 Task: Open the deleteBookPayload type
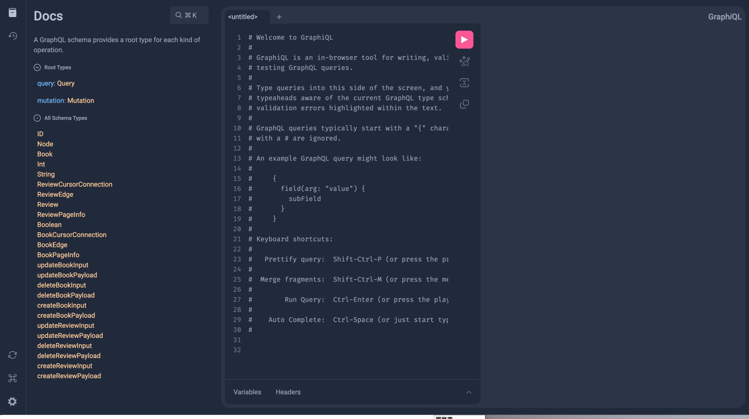click(x=66, y=295)
